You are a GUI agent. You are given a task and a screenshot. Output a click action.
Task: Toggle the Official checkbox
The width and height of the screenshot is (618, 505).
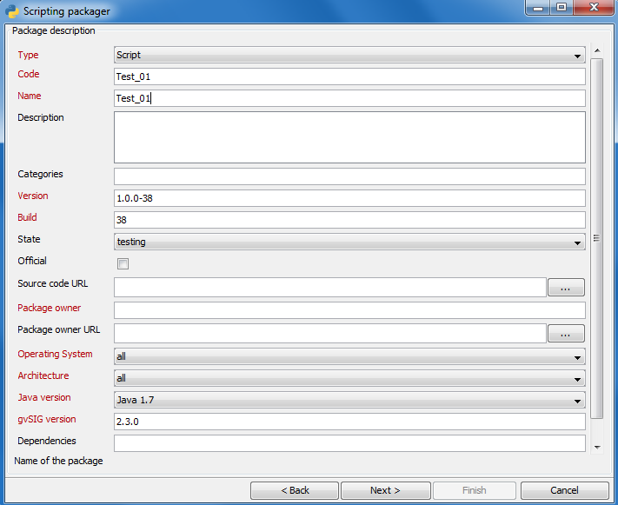[123, 264]
